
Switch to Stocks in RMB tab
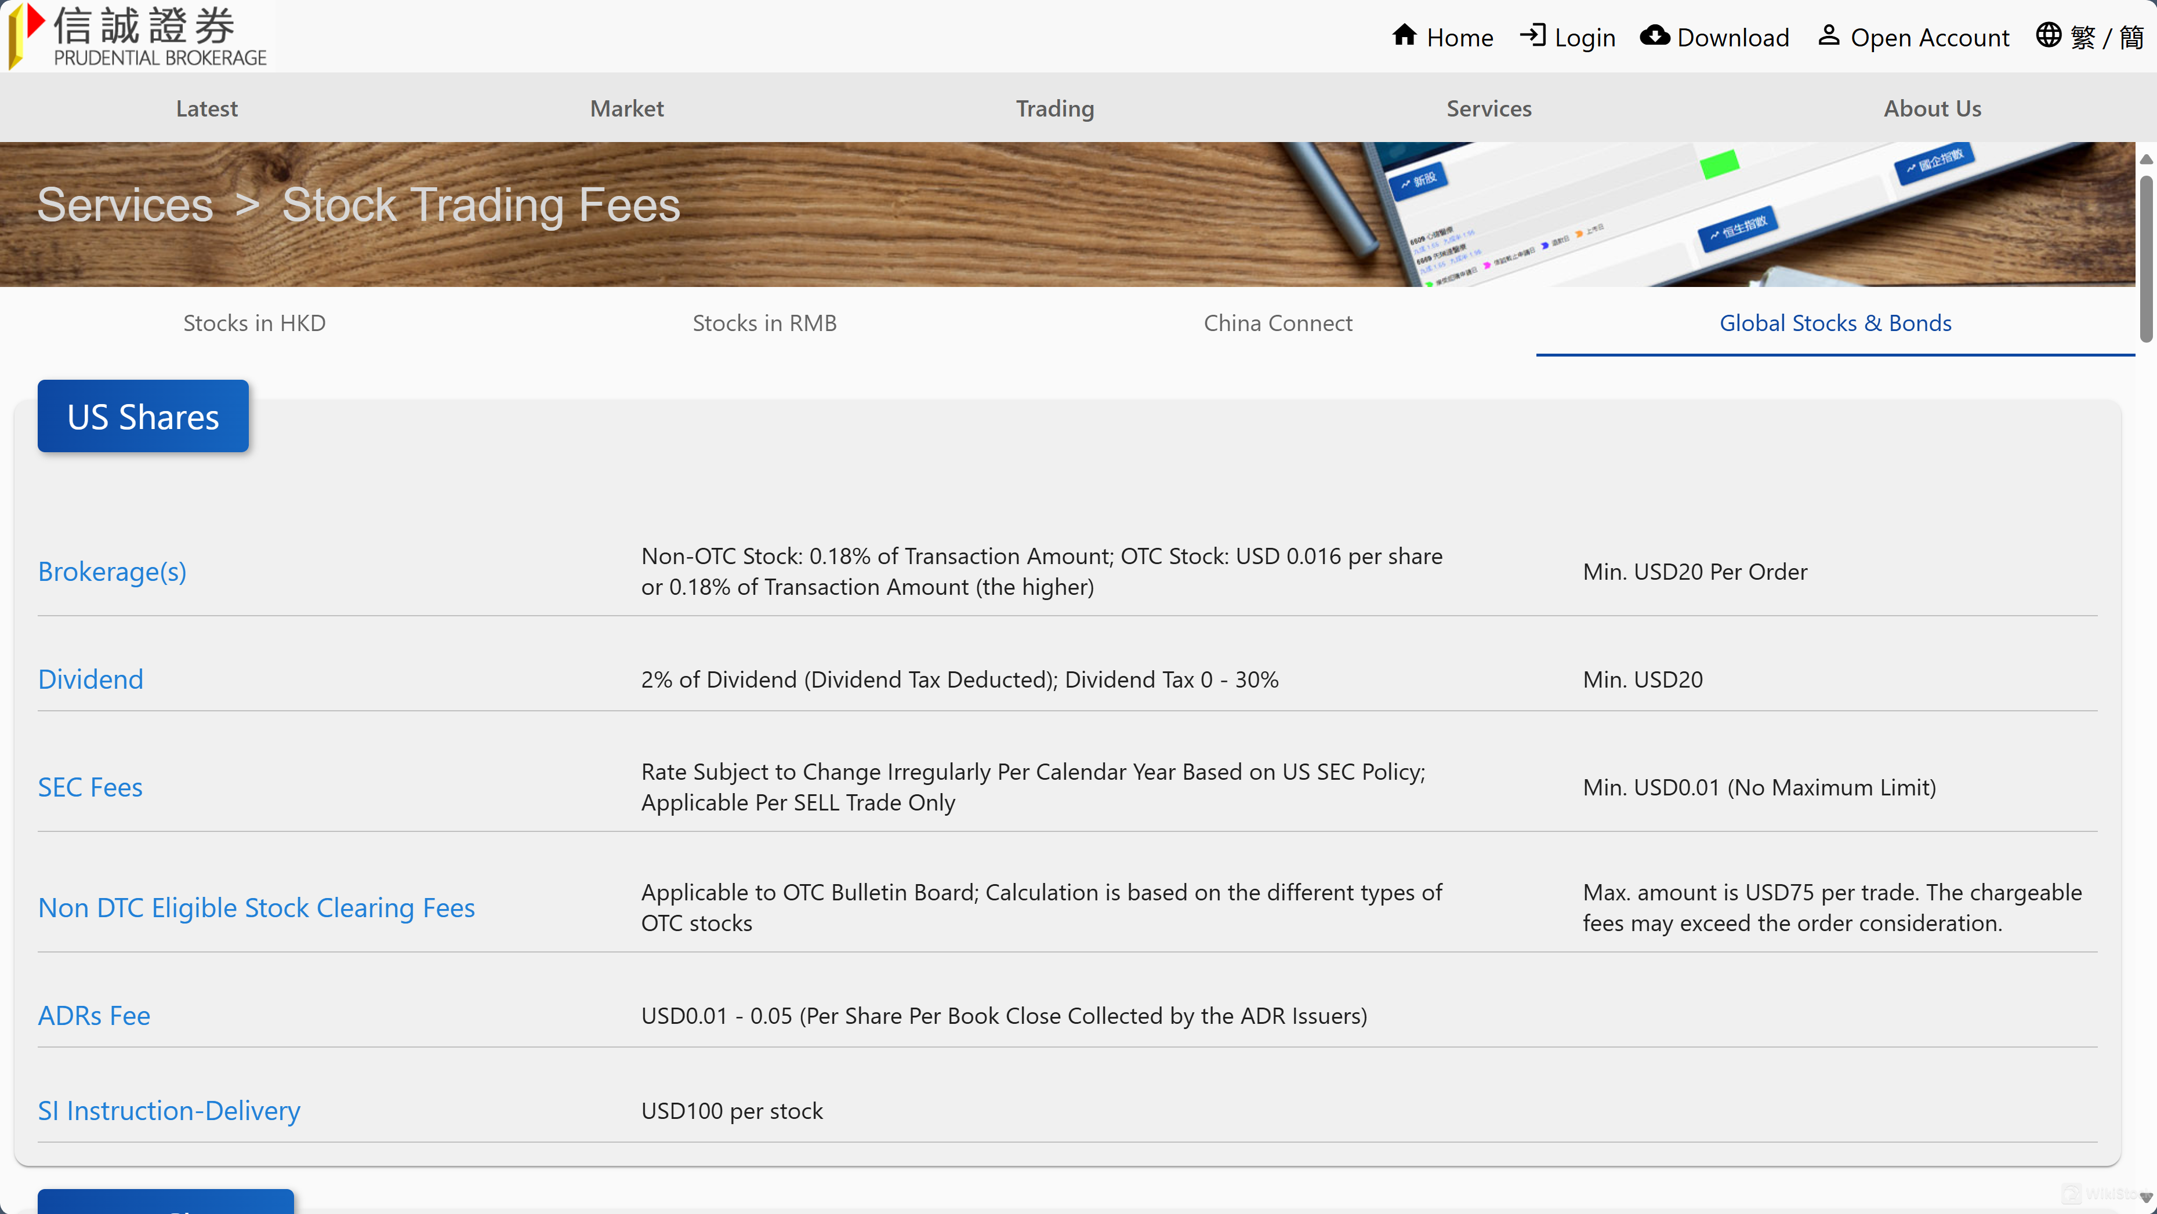coord(764,323)
